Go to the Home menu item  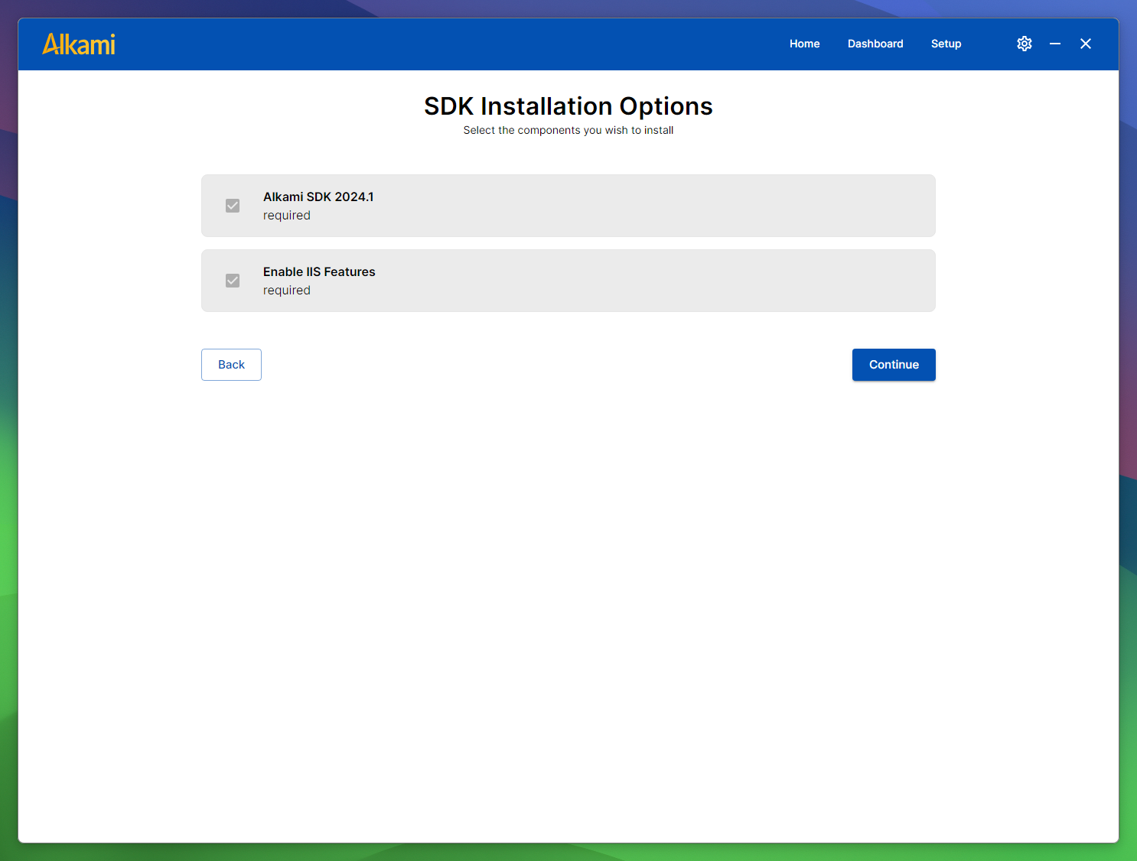tap(805, 44)
